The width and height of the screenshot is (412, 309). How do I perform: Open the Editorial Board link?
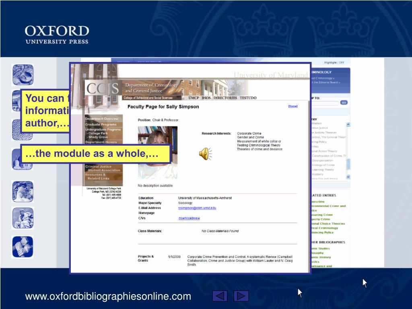click(x=326, y=82)
